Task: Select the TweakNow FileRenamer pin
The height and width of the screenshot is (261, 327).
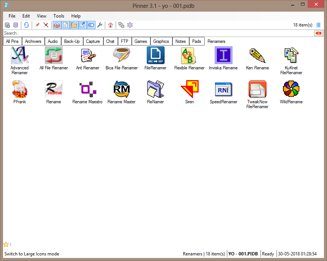Action: [x=258, y=94]
